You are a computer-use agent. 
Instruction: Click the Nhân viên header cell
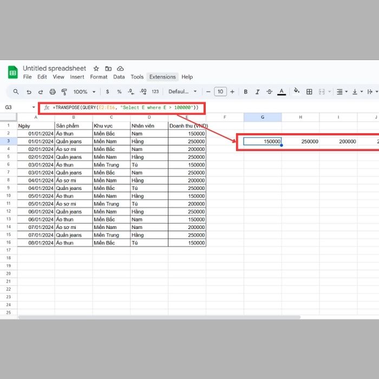149,126
